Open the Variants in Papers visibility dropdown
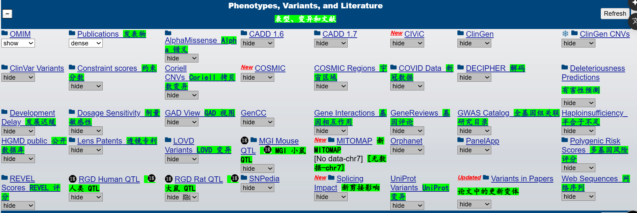This screenshot has width=637, height=213. (x=474, y=204)
